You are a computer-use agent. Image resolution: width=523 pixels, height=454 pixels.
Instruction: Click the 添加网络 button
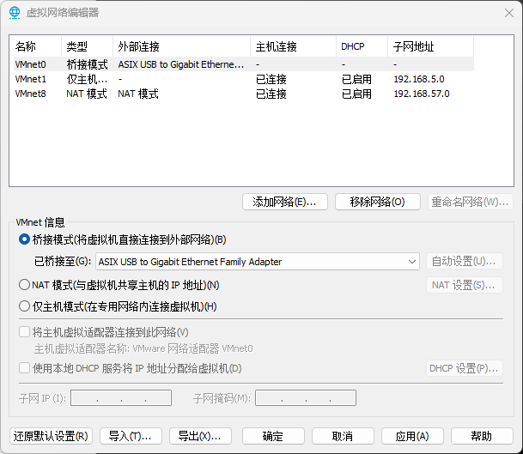(x=284, y=203)
